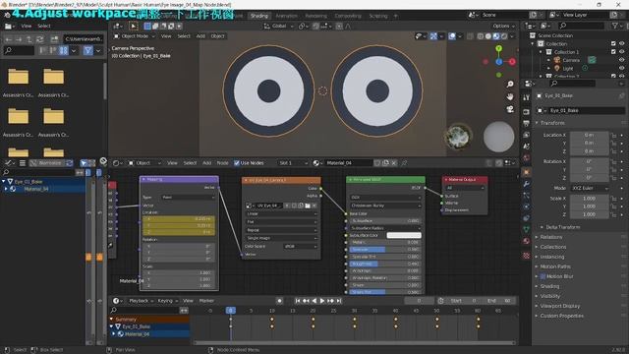The width and height of the screenshot is (629, 354).
Task: Open the Output properties tab
Action: click(527, 123)
